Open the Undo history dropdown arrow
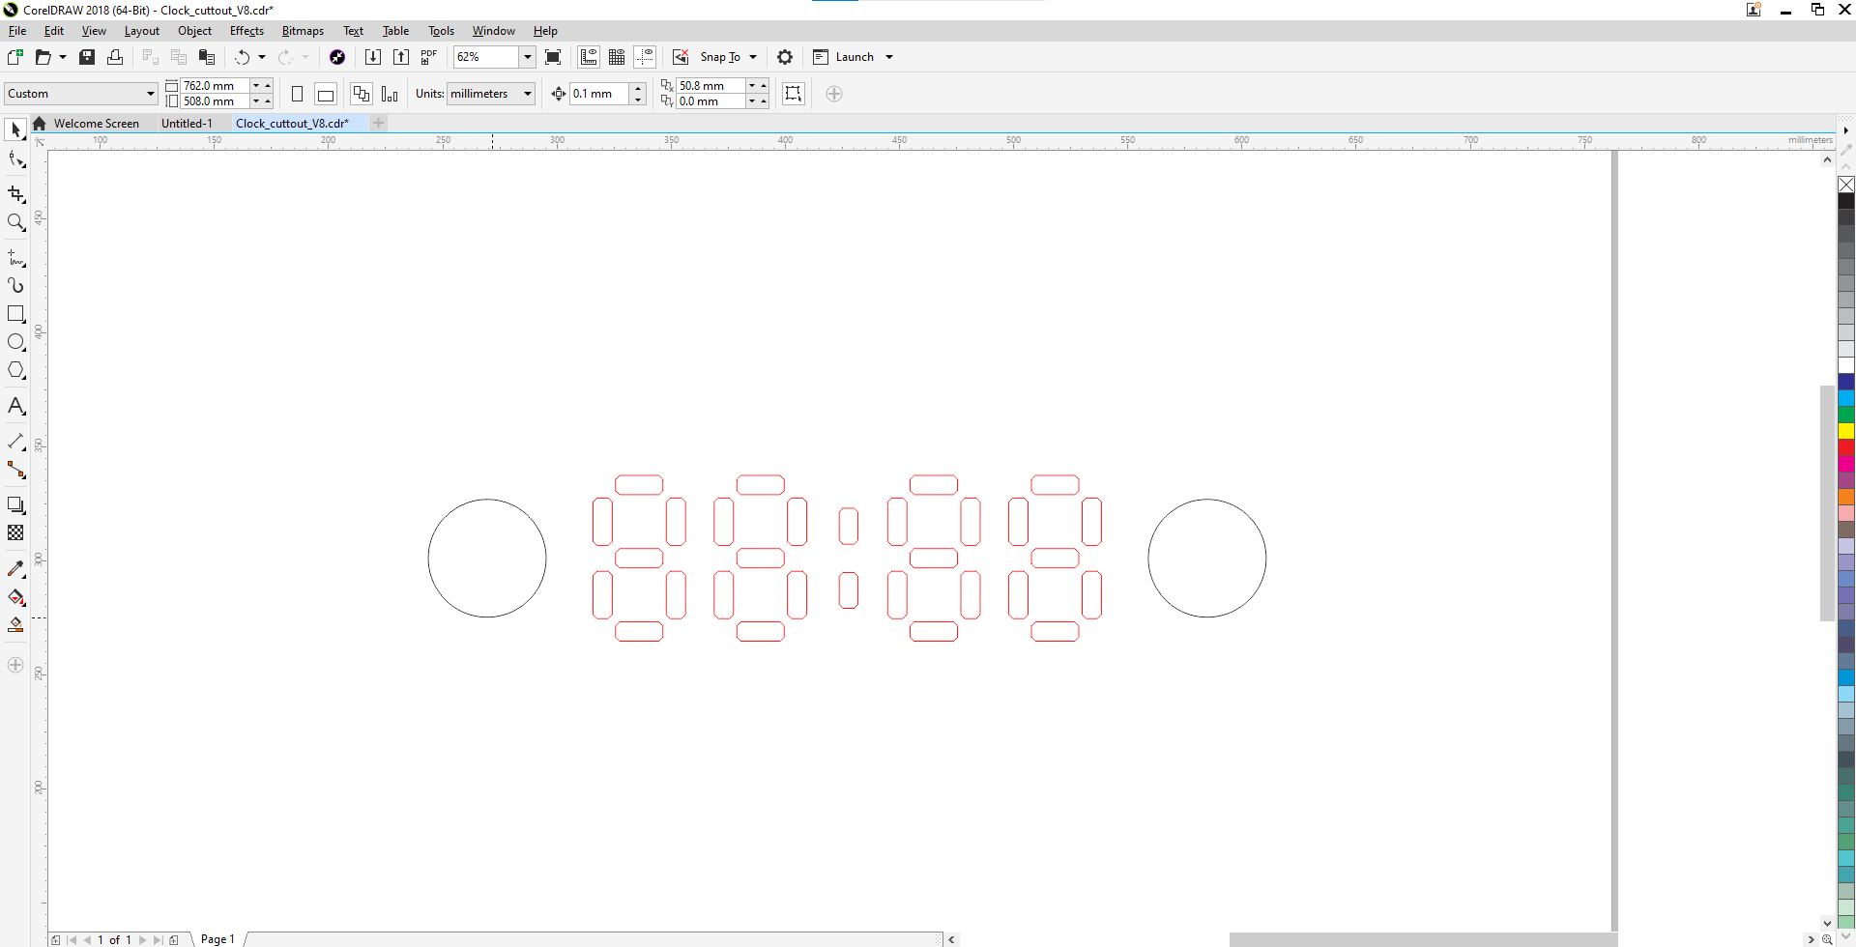The height and width of the screenshot is (947, 1856). (x=262, y=57)
